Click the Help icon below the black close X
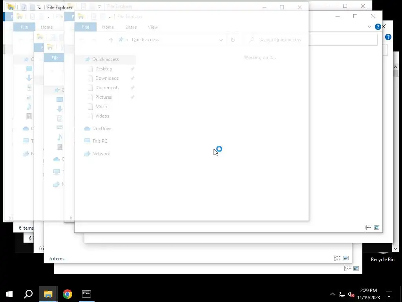The width and height of the screenshot is (402, 302). tap(388, 37)
